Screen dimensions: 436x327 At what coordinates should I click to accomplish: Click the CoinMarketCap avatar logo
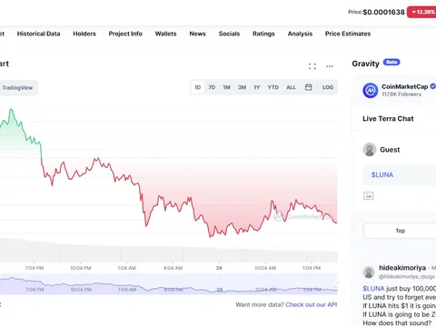pos(371,90)
